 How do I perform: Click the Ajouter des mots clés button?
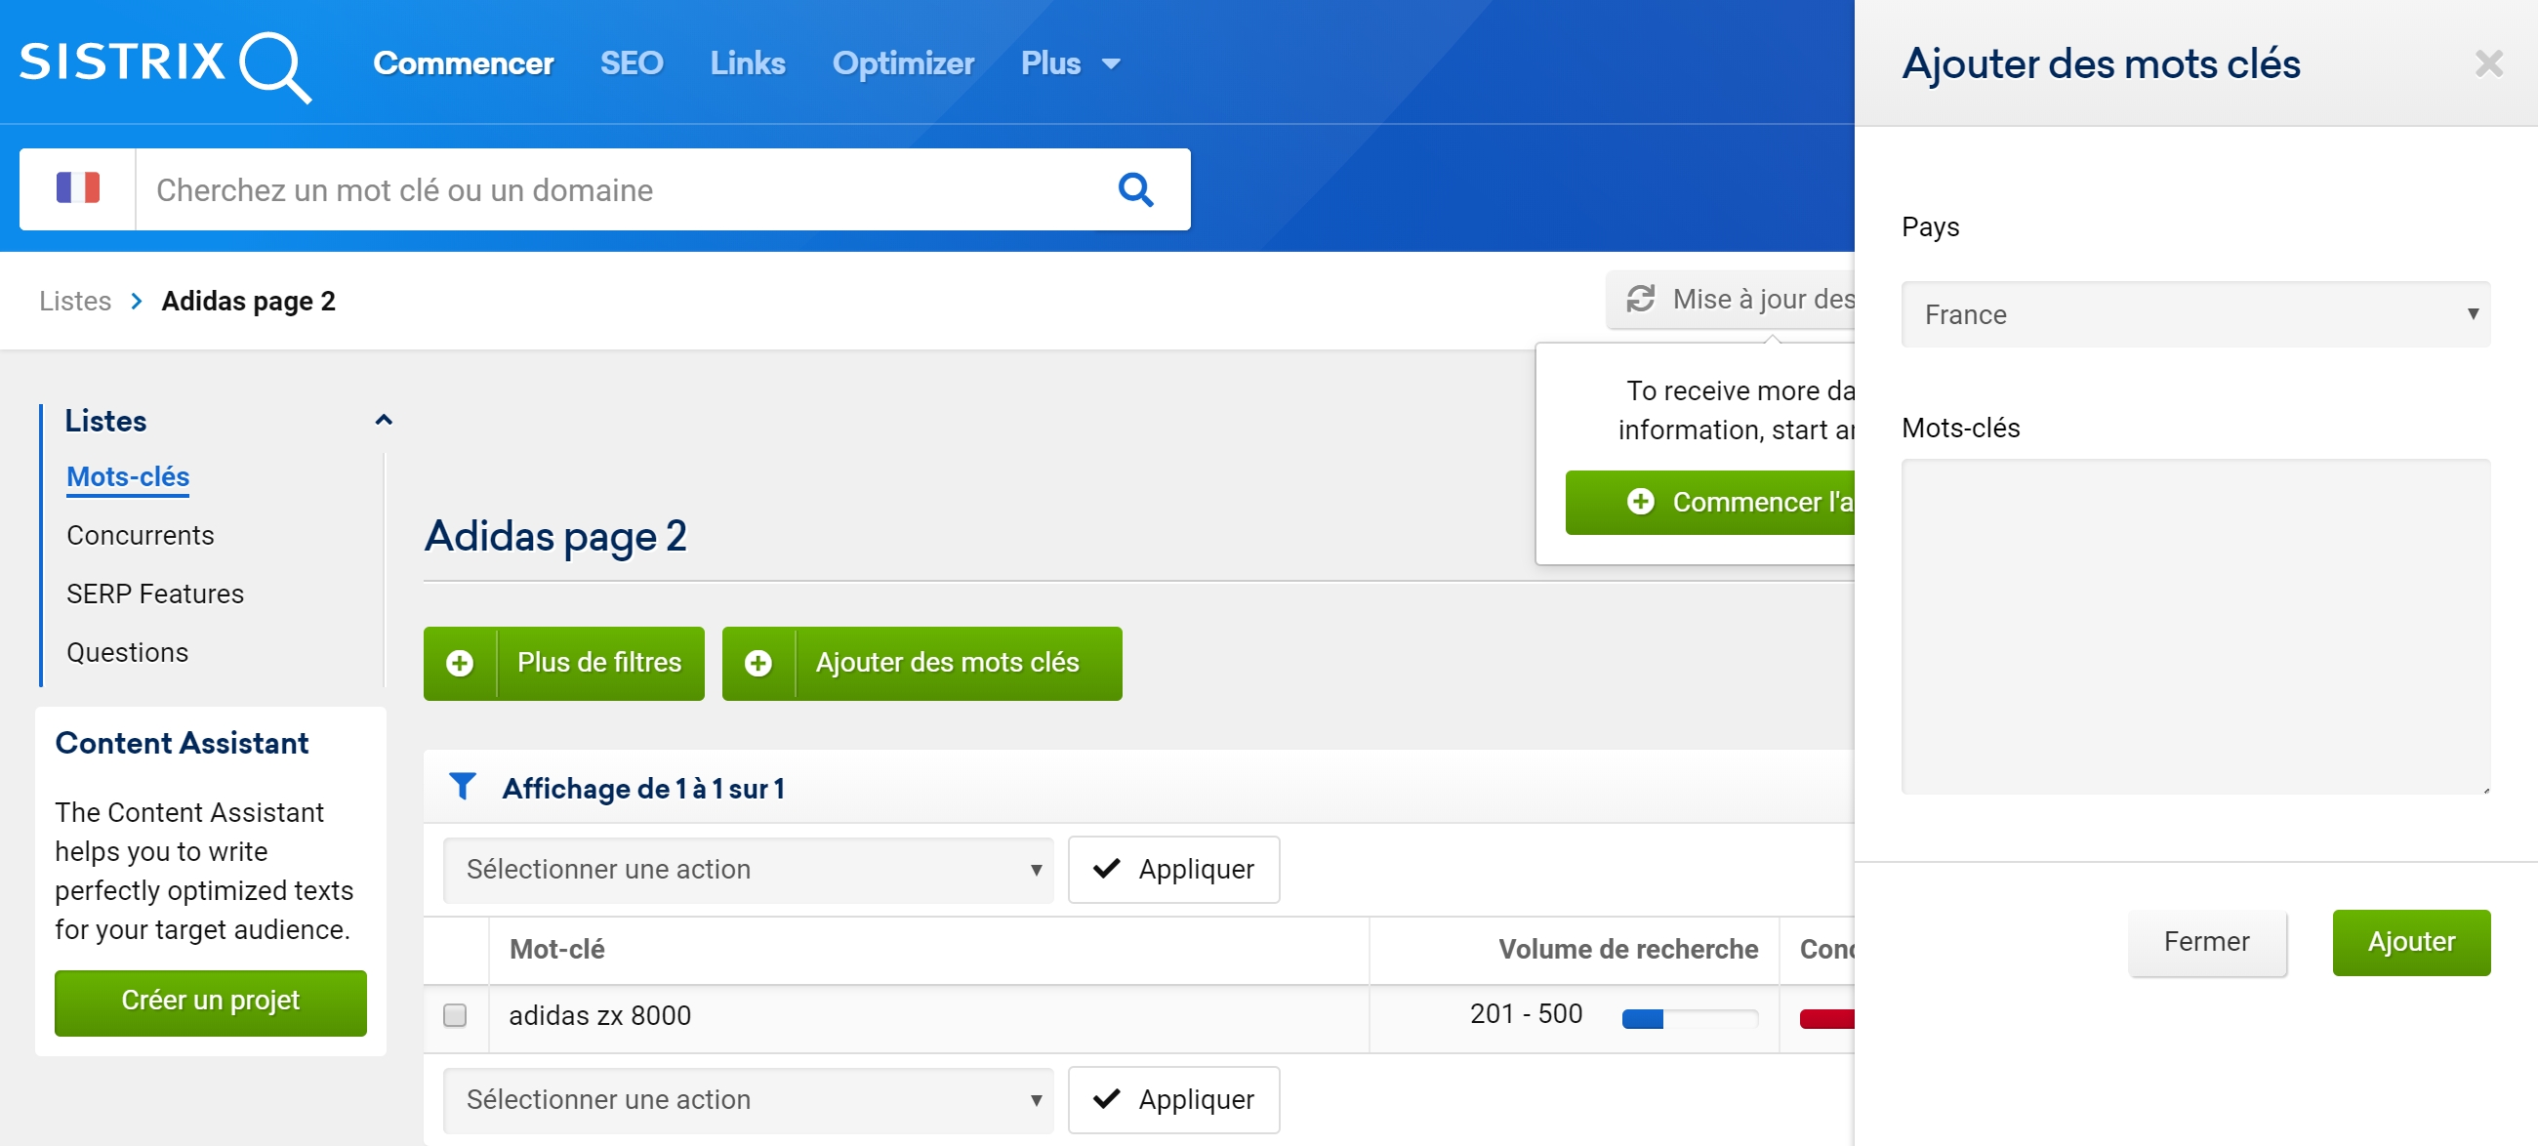click(921, 663)
